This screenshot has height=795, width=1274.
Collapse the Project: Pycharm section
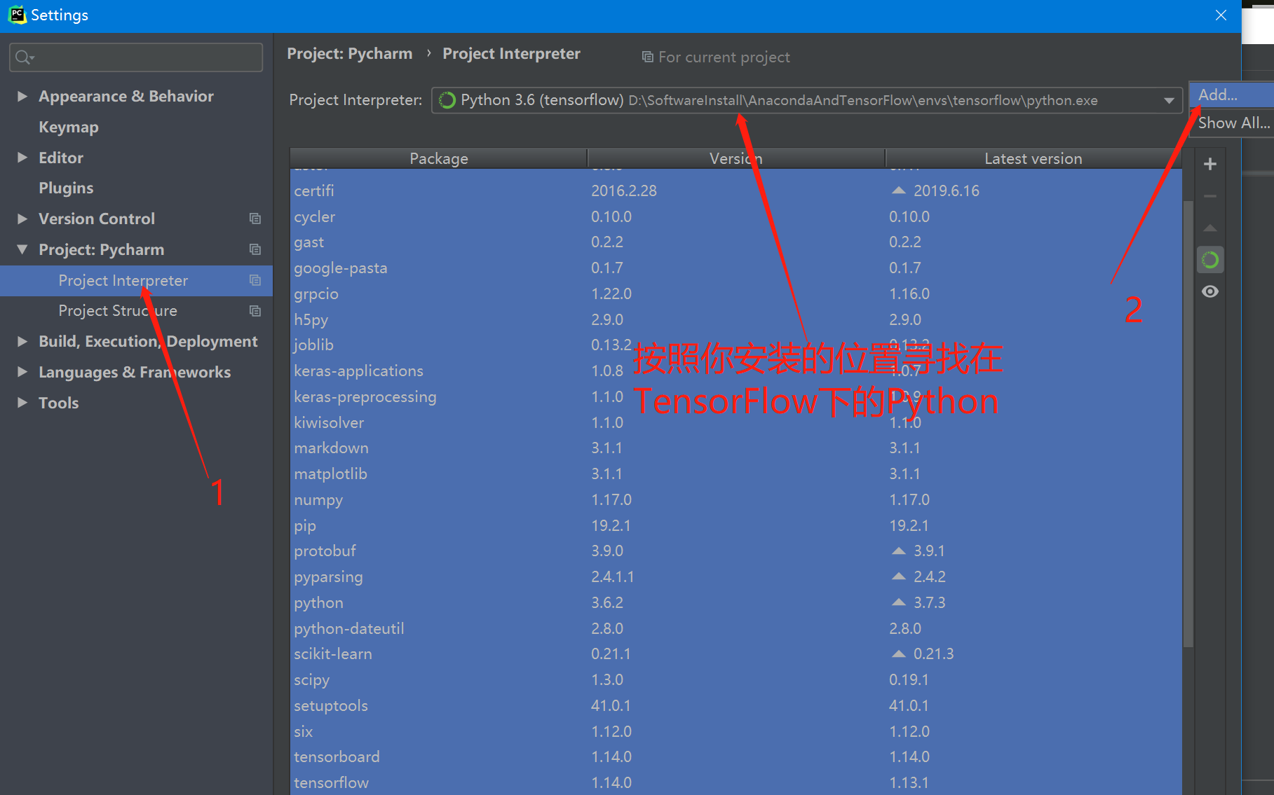(x=22, y=249)
